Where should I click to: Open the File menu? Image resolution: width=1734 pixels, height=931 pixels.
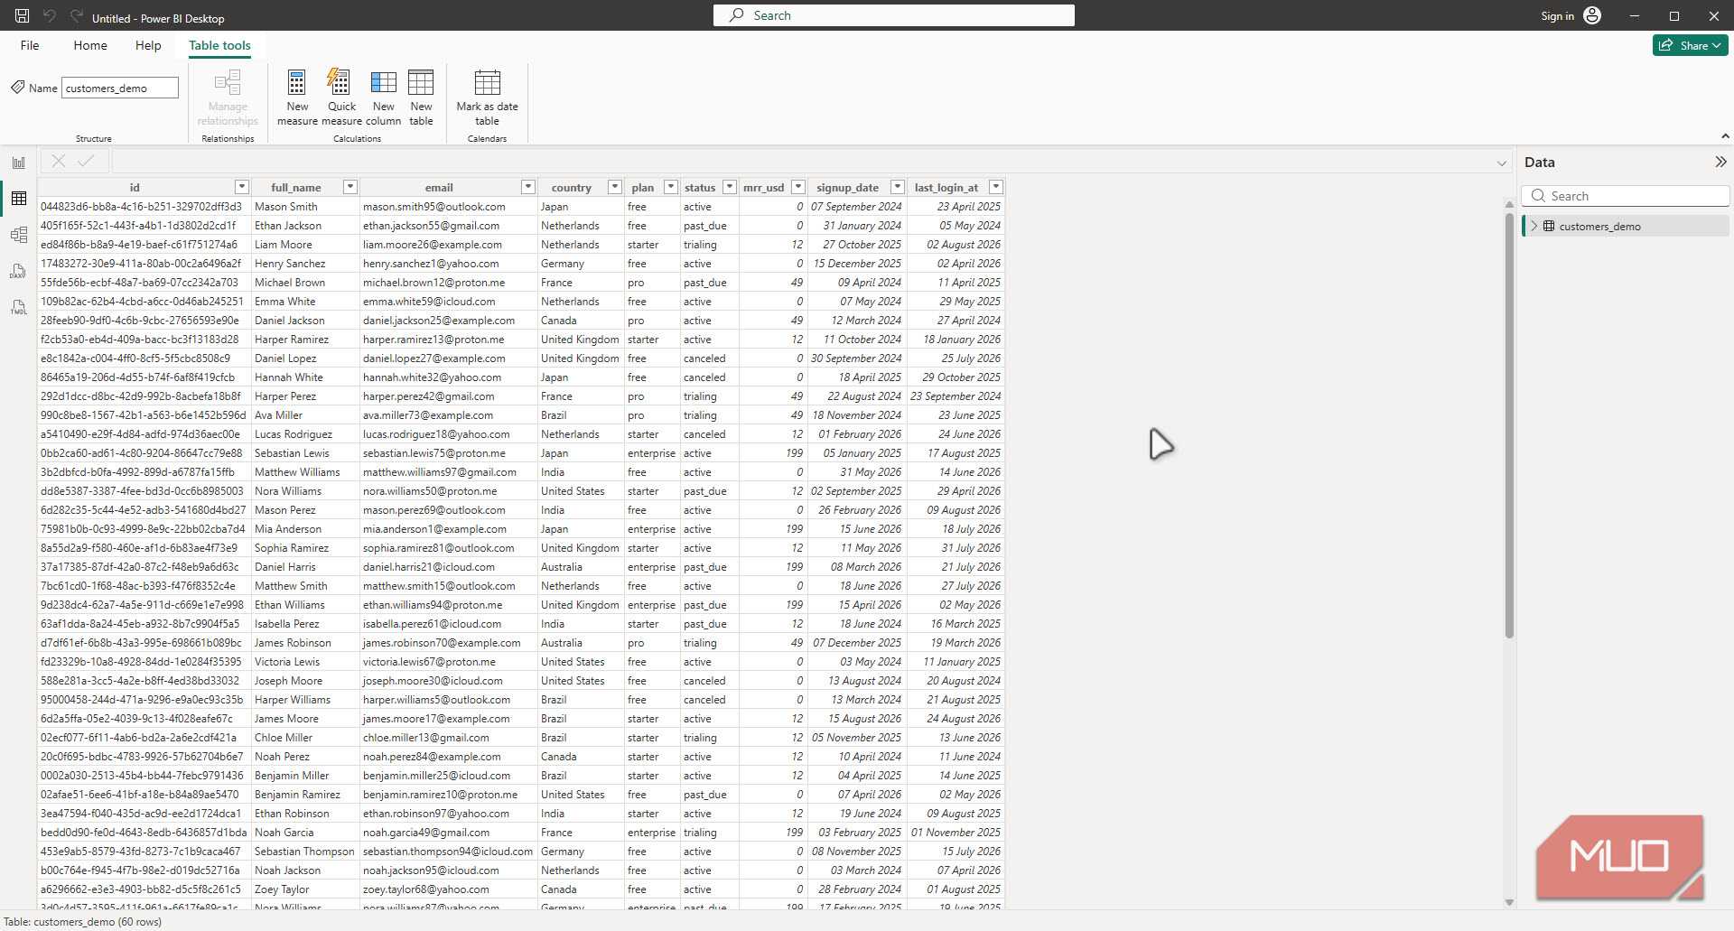(30, 45)
